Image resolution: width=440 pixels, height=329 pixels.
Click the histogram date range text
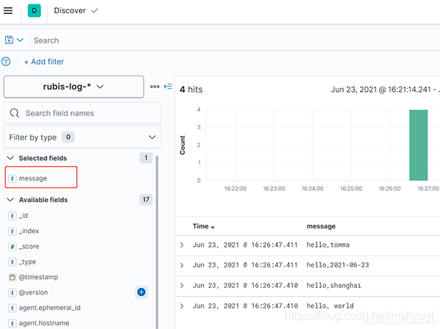pos(385,90)
